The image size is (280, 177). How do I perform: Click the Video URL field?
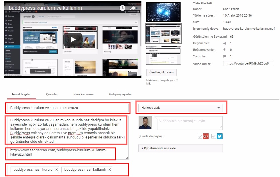pos(248,63)
